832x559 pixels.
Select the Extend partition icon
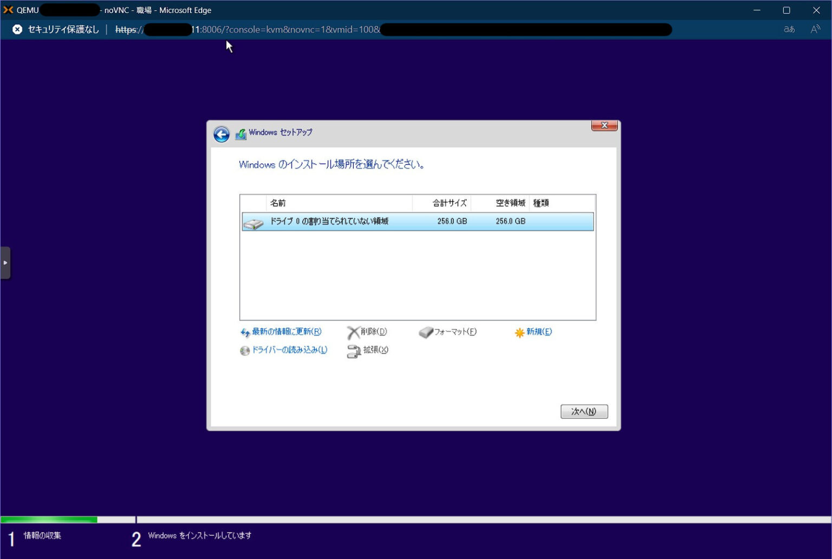354,350
